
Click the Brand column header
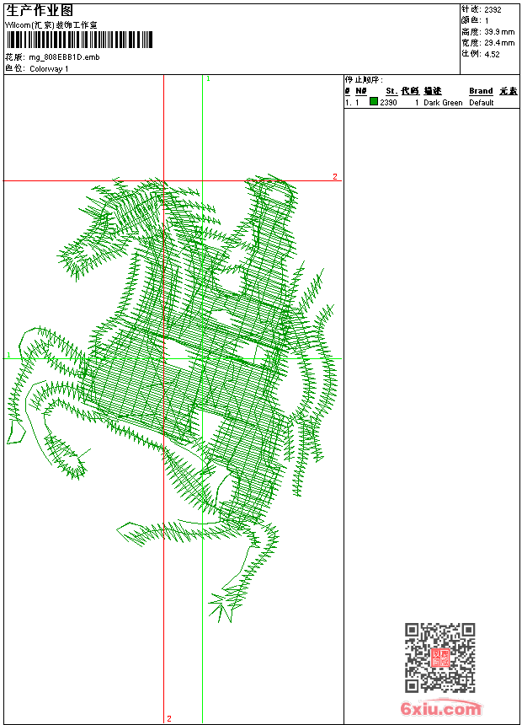[x=481, y=91]
